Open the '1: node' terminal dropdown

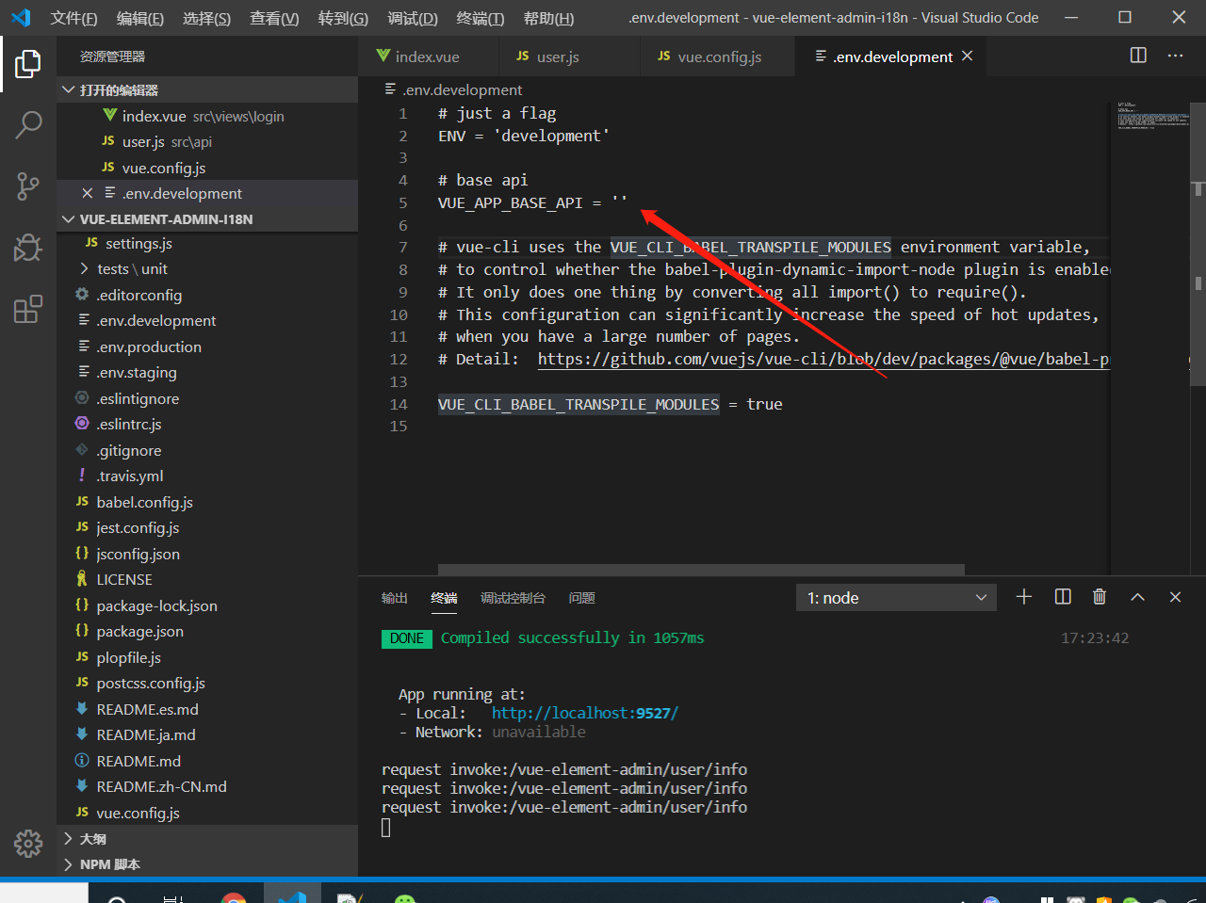895,596
